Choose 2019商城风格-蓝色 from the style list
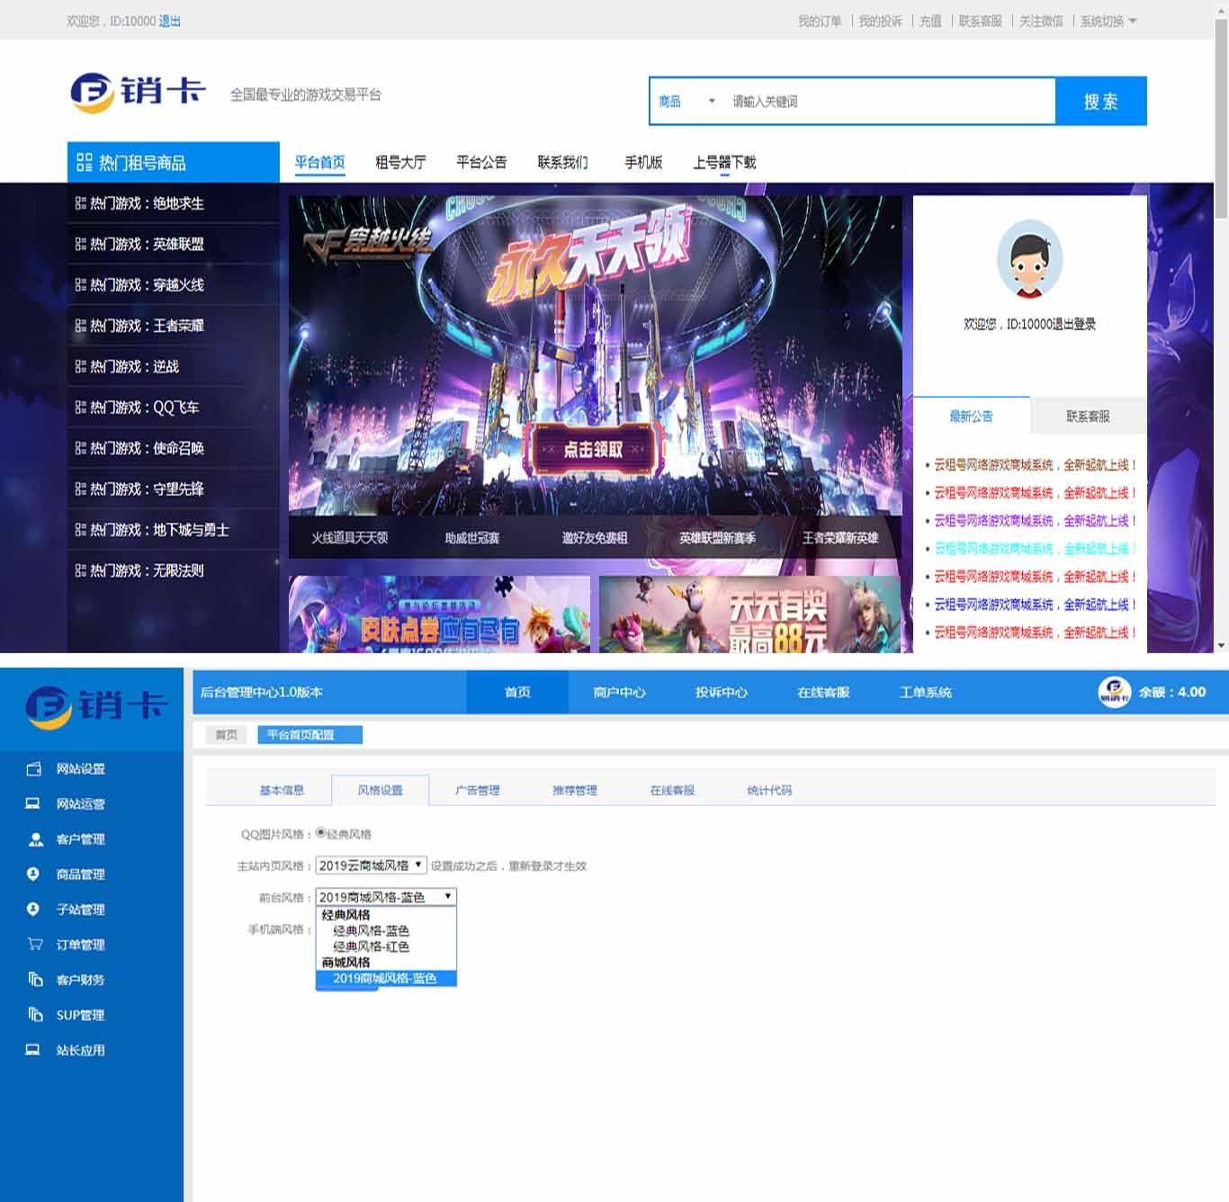Viewport: 1229px width, 1202px height. 385,977
